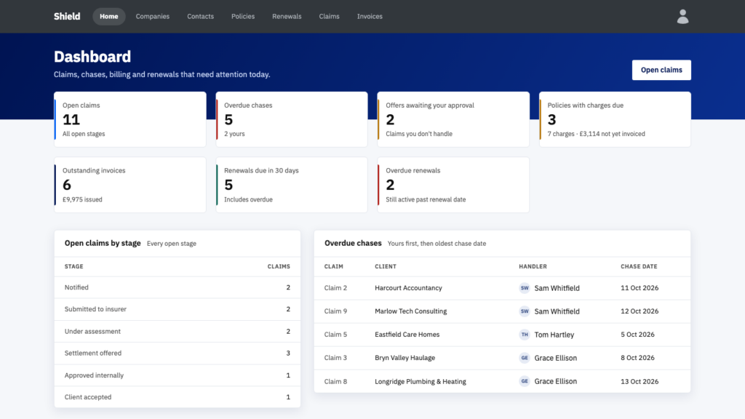Click the TH avatar beside Tom Hartley

click(525, 335)
